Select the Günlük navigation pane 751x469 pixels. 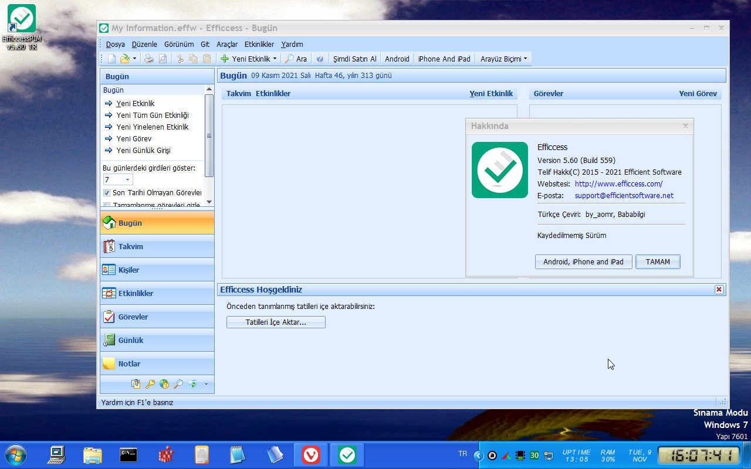click(x=157, y=340)
